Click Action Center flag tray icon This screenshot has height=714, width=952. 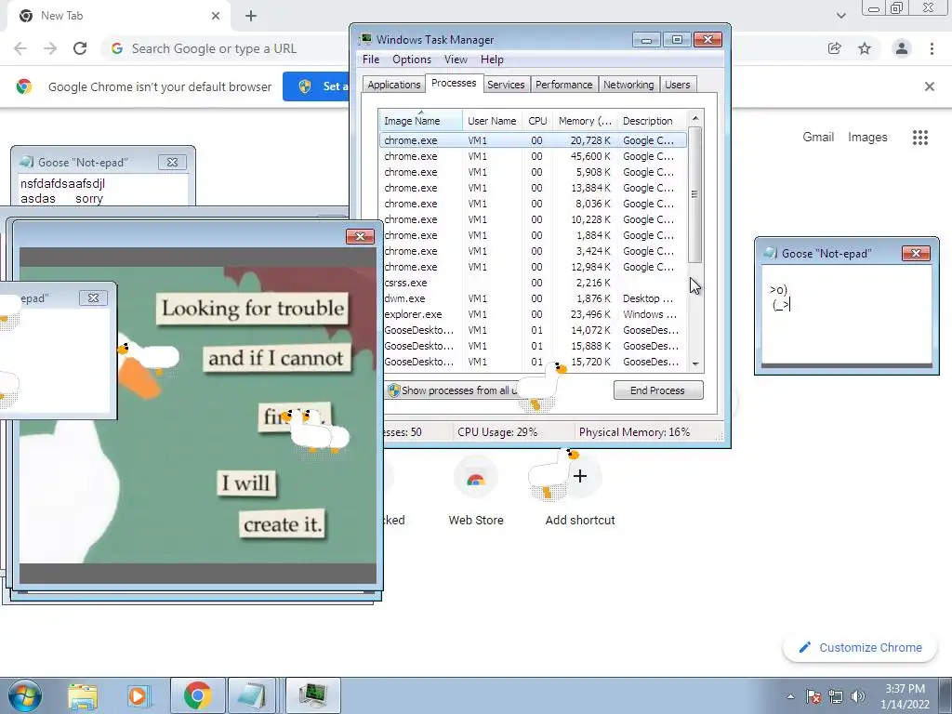[813, 696]
